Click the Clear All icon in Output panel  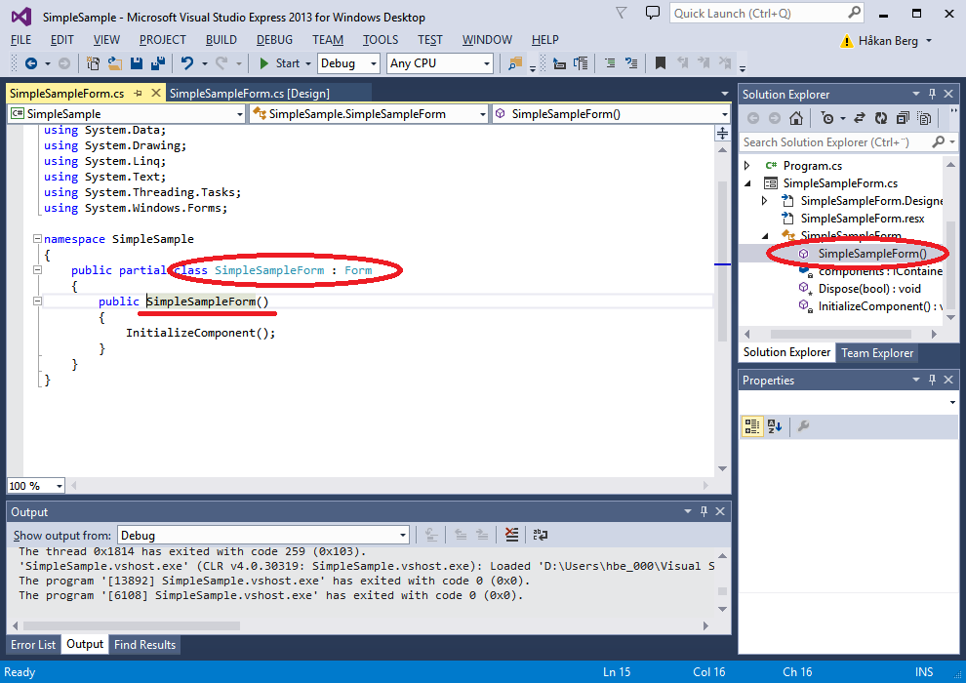point(511,535)
